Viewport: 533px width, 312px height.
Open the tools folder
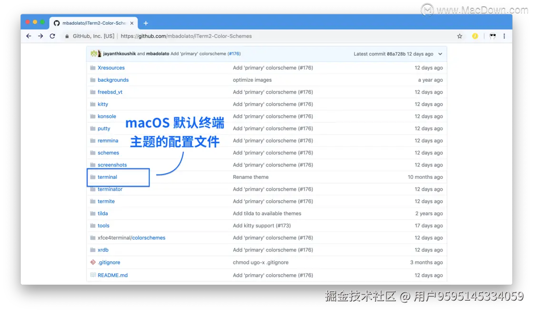(x=103, y=225)
